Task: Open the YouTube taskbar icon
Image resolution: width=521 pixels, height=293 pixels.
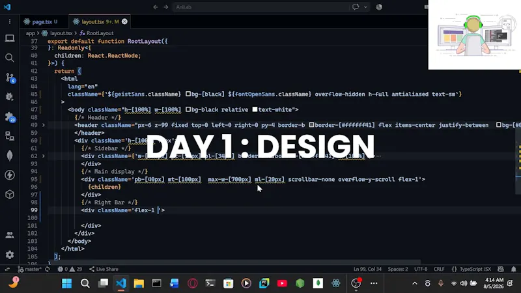Action: click(282, 283)
